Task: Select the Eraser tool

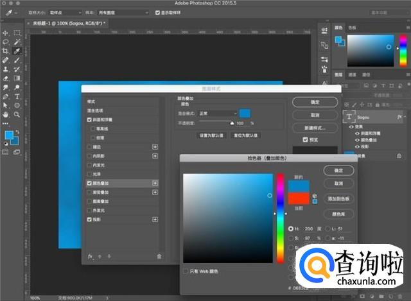Action: point(5,78)
